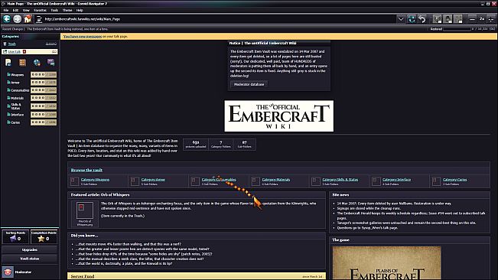
Task: Expand the Materials category folder
Action: 15,98
